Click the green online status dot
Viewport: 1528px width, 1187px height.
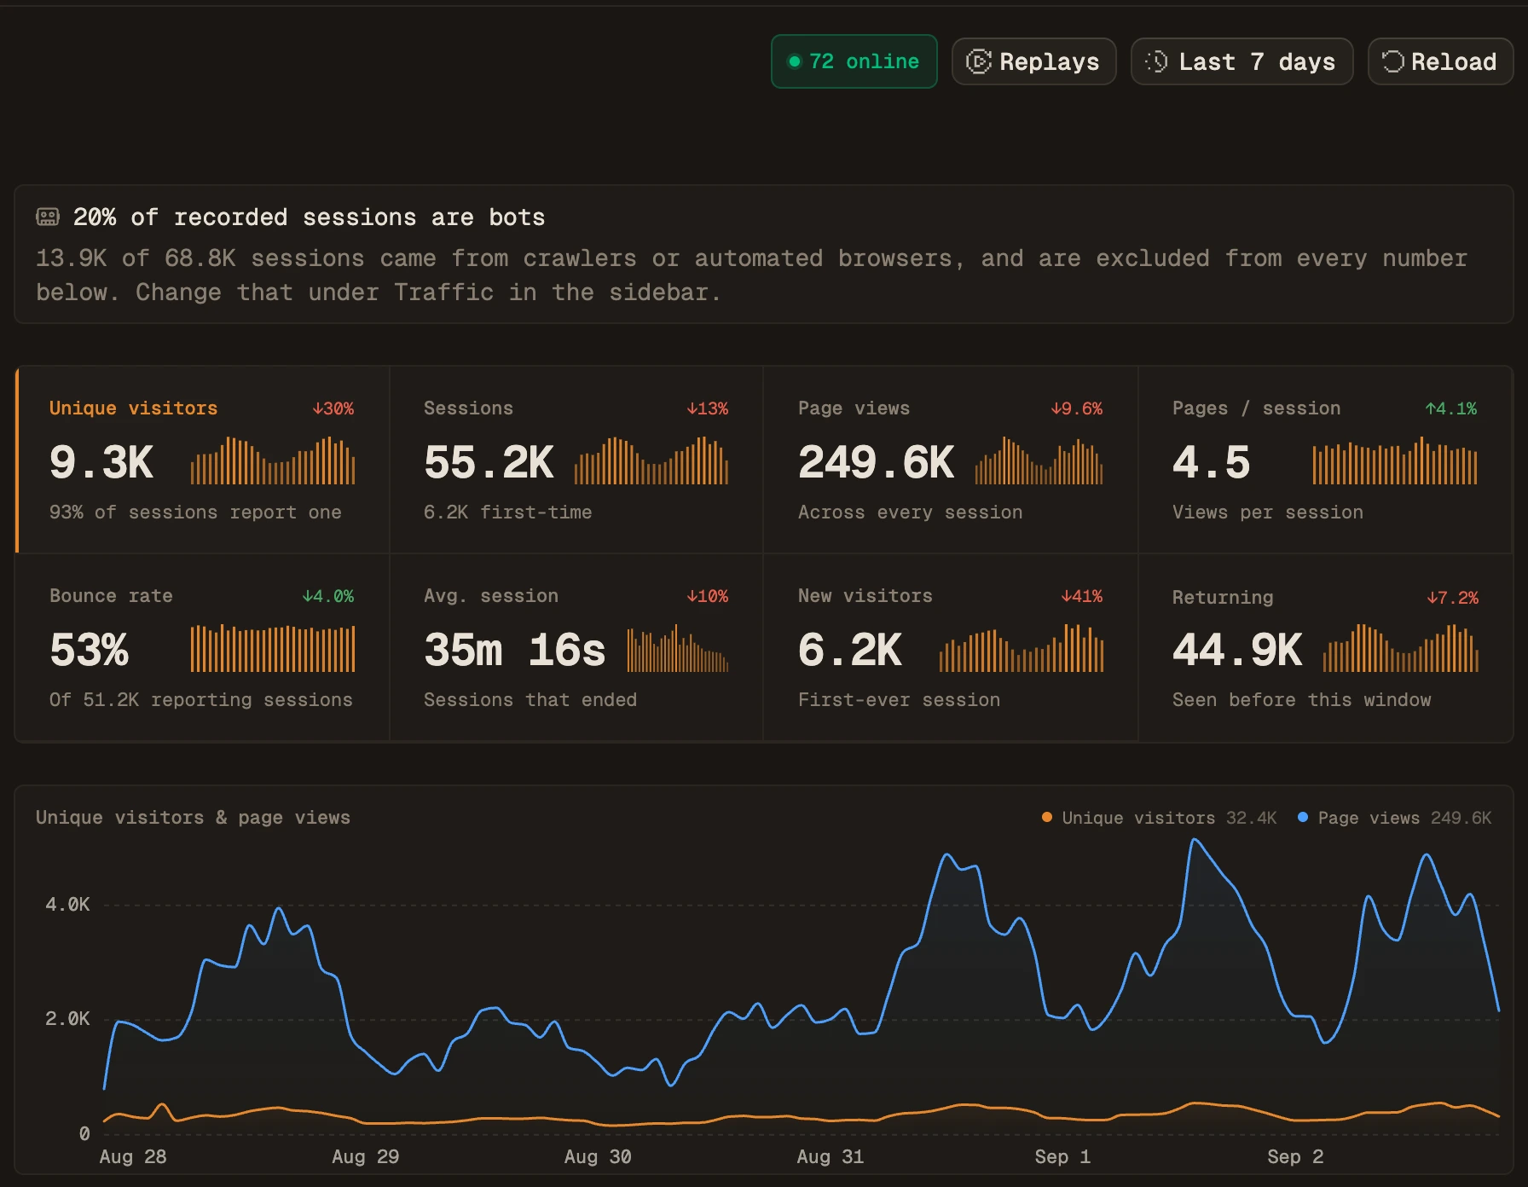click(x=795, y=61)
